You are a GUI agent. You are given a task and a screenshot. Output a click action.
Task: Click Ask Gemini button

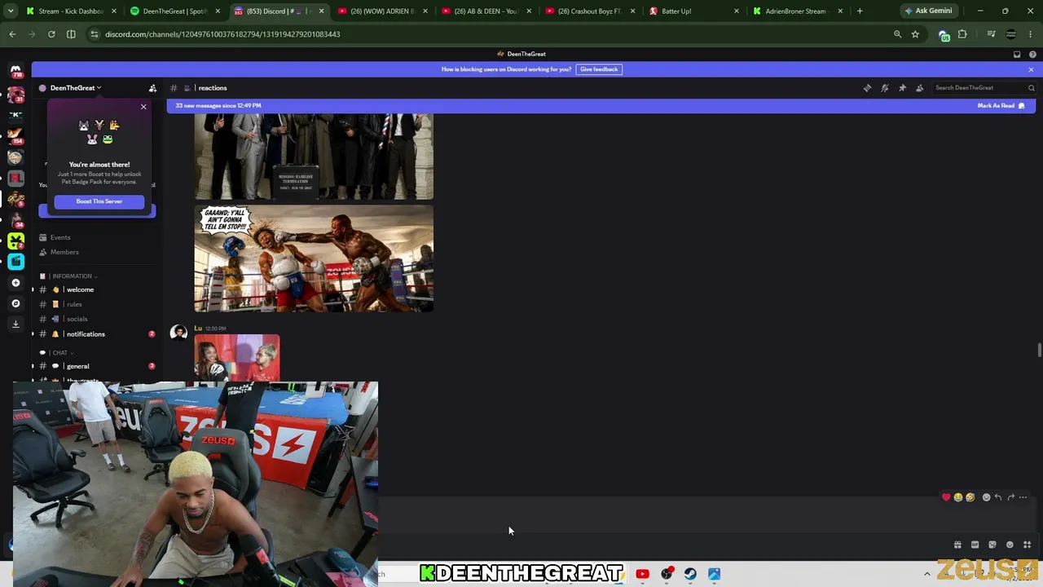[928, 11]
